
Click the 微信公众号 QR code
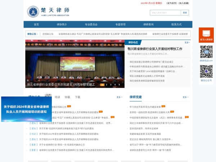tap(206, 72)
